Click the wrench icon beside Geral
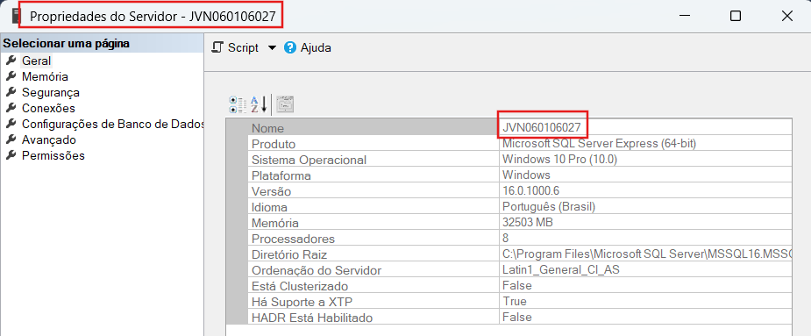This screenshot has width=811, height=336. pyautogui.click(x=11, y=60)
